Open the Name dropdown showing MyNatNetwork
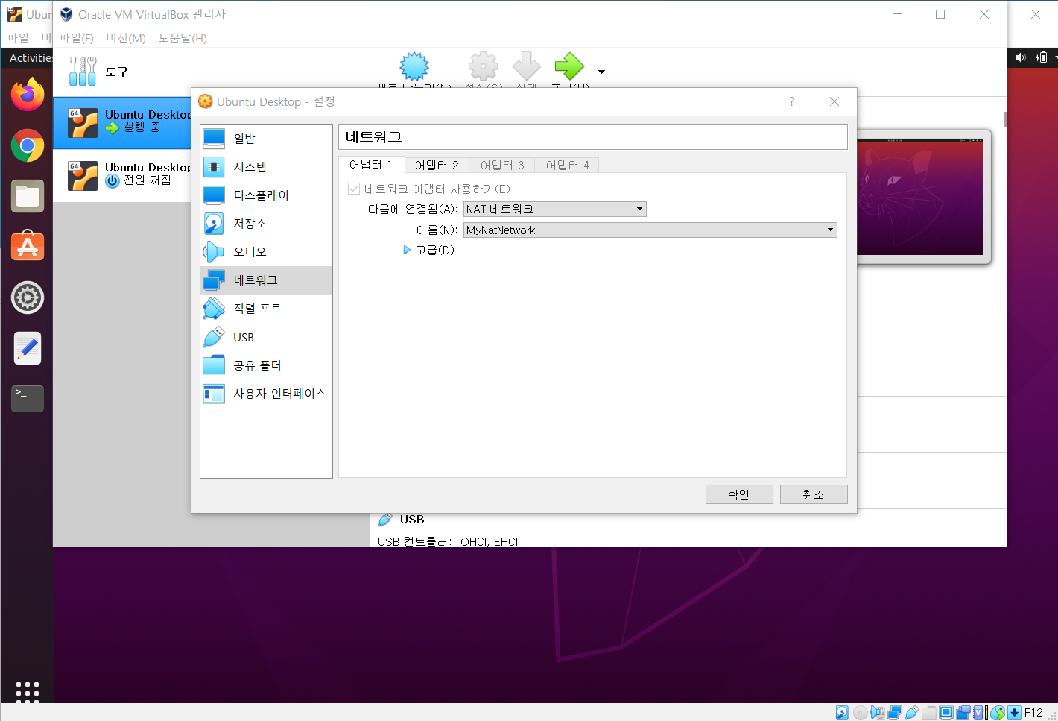 pyautogui.click(x=650, y=230)
